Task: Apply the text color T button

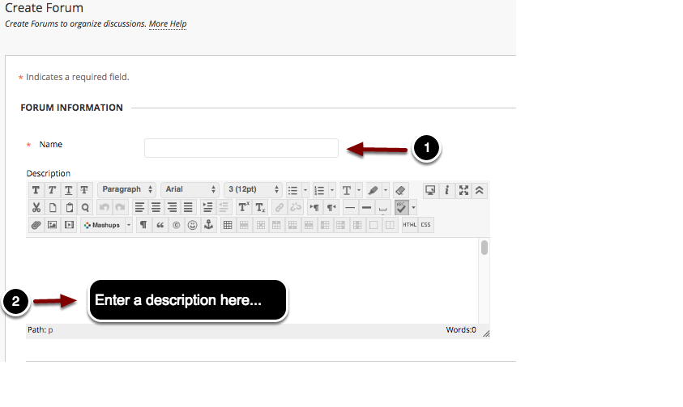Action: pos(347,190)
